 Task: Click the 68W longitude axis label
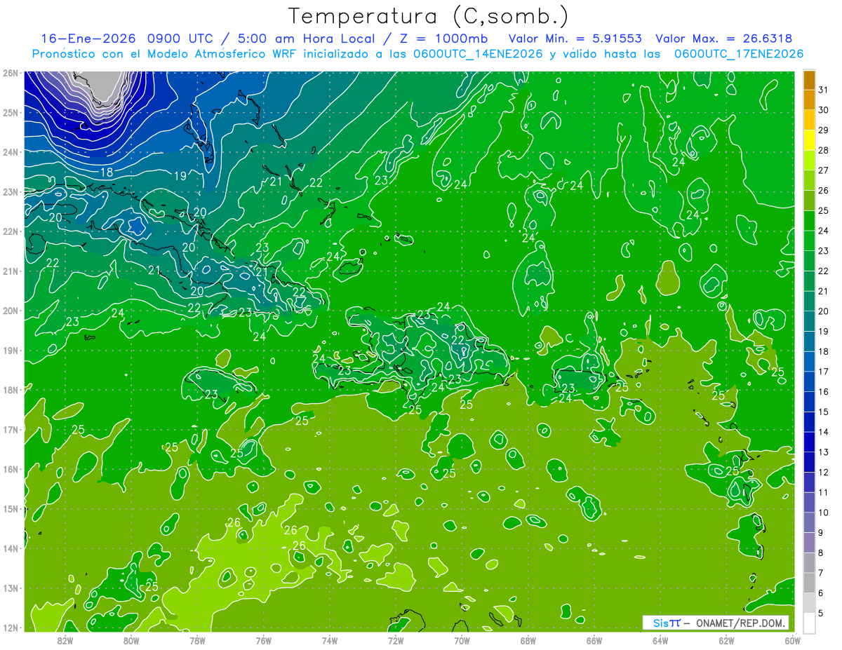tap(528, 640)
